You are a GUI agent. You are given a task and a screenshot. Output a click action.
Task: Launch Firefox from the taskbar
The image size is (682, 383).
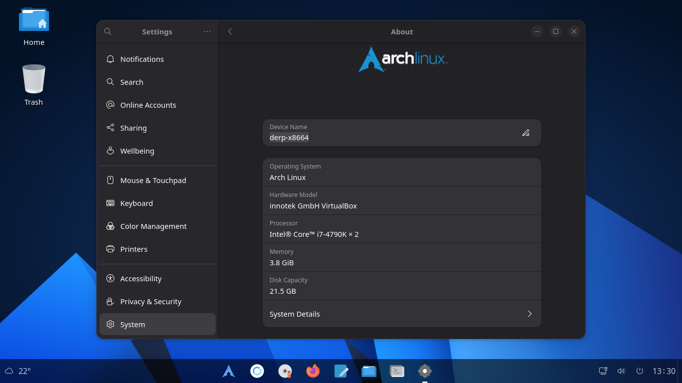click(x=313, y=371)
